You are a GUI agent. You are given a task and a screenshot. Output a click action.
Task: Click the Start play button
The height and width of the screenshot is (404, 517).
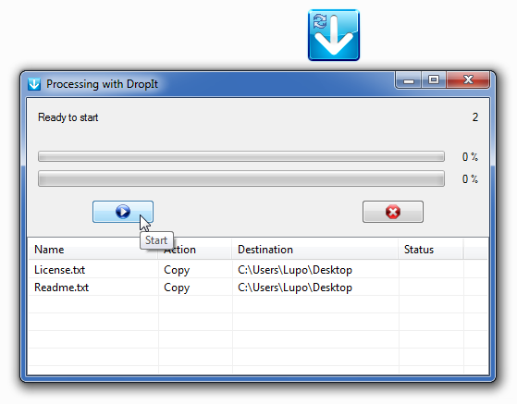(x=123, y=212)
